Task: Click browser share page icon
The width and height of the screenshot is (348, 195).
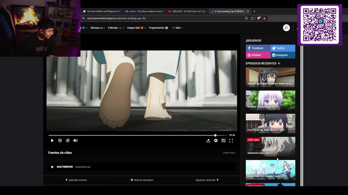Action: (x=252, y=18)
